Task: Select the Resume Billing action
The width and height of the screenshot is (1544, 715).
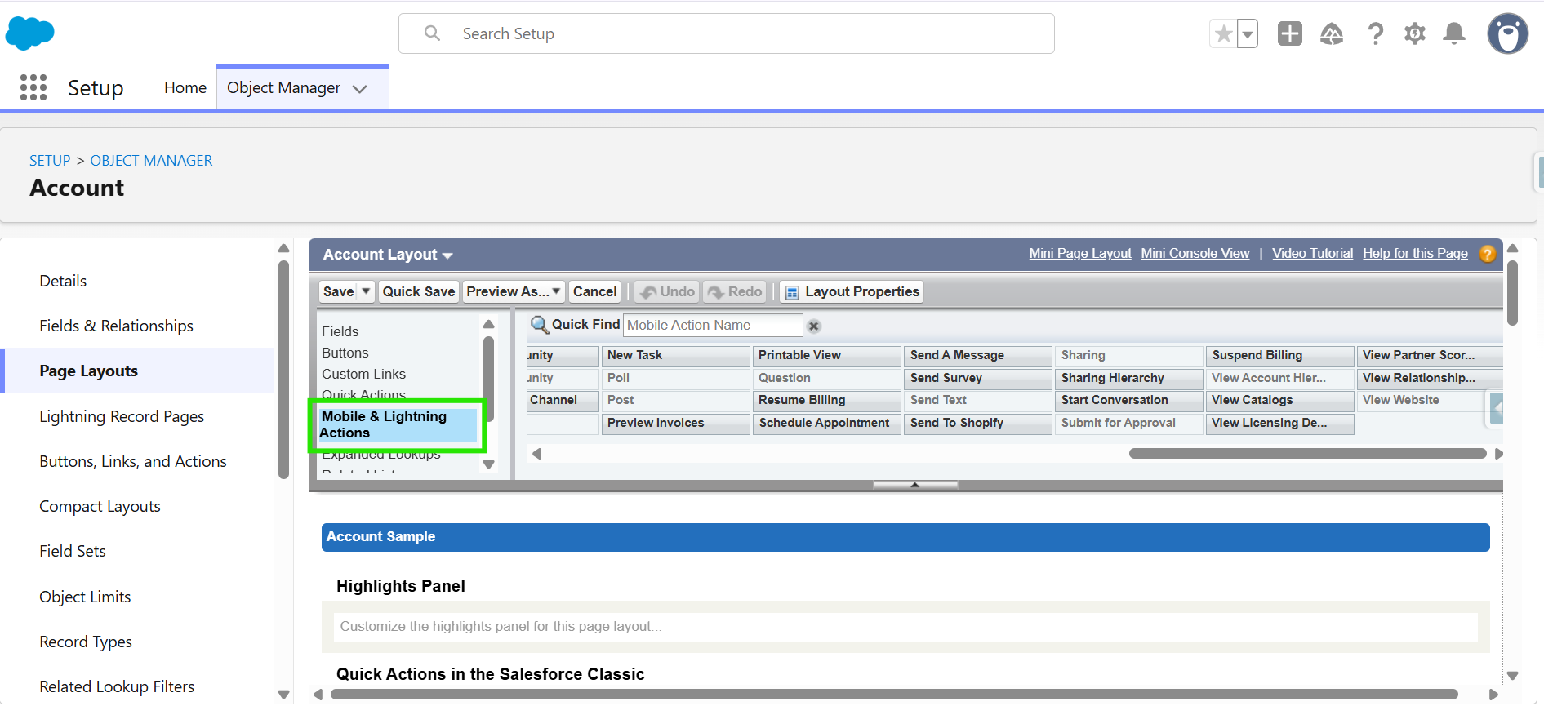Action: click(x=827, y=400)
